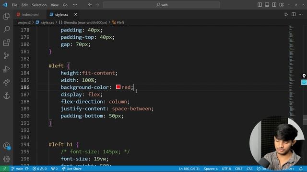Open the File menu
This screenshot has width=307, height=172.
coord(14,5)
